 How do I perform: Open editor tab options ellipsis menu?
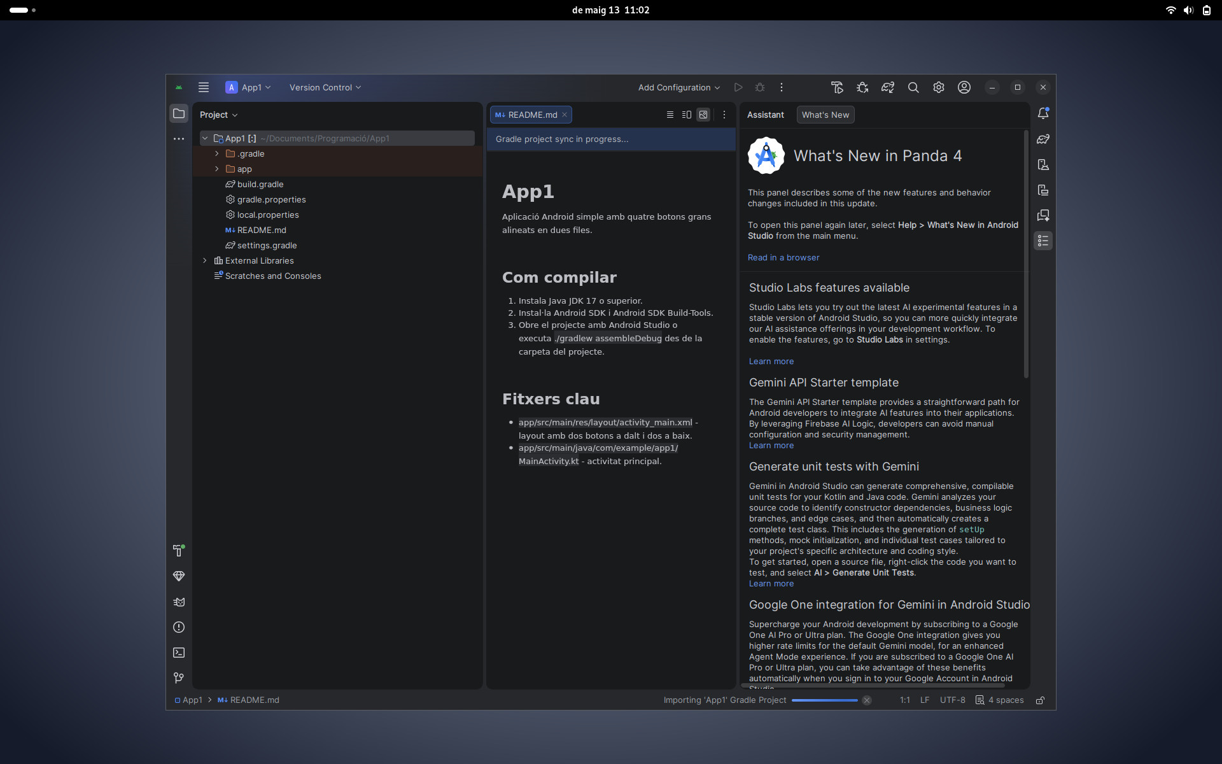(724, 115)
